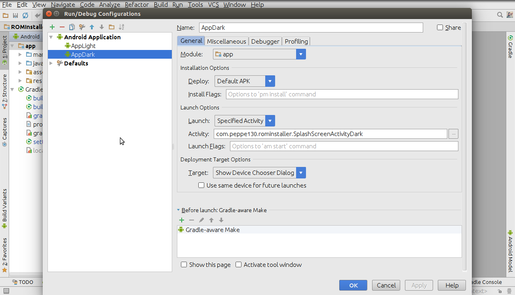This screenshot has width=515, height=295.
Task: Synchronize with refresh icon in main toolbar
Action: 25,15
